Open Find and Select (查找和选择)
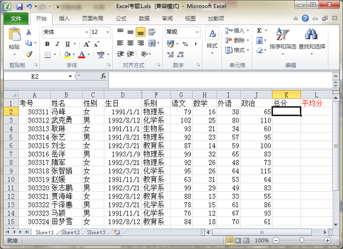This screenshot has width=343, height=249. (x=312, y=38)
